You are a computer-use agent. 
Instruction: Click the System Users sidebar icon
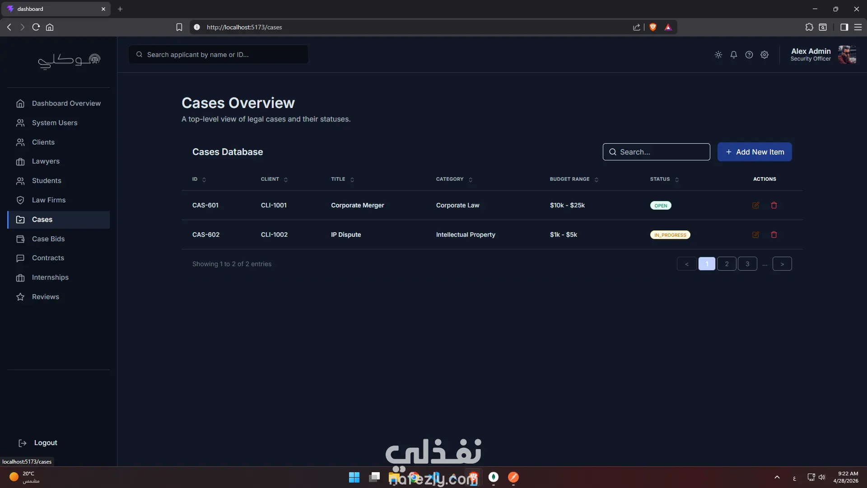pos(20,123)
